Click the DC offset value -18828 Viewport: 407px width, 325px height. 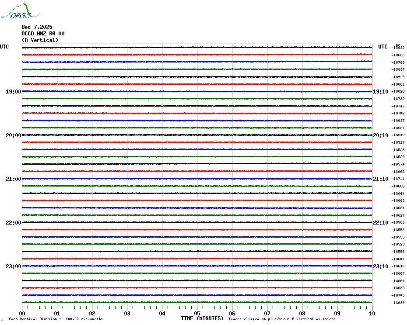tap(398, 92)
